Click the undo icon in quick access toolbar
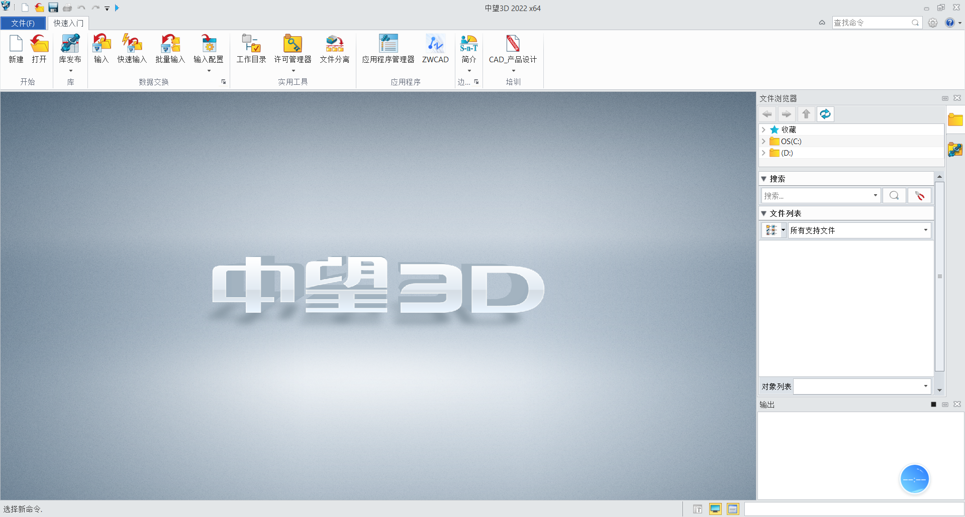 [81, 8]
